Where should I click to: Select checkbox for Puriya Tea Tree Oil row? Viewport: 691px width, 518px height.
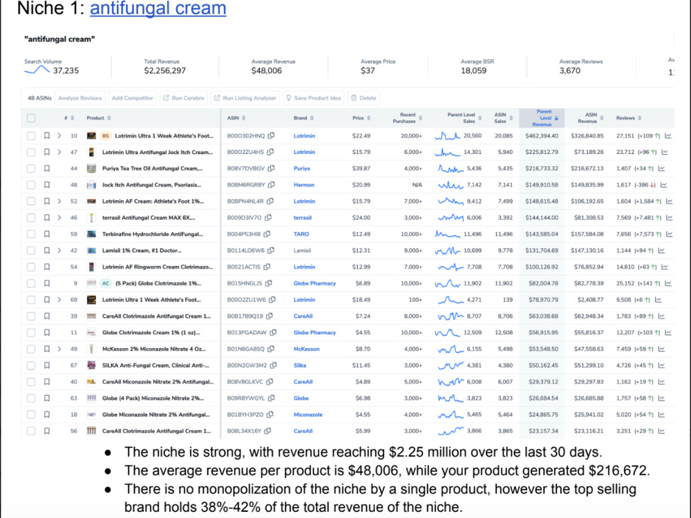pos(31,169)
